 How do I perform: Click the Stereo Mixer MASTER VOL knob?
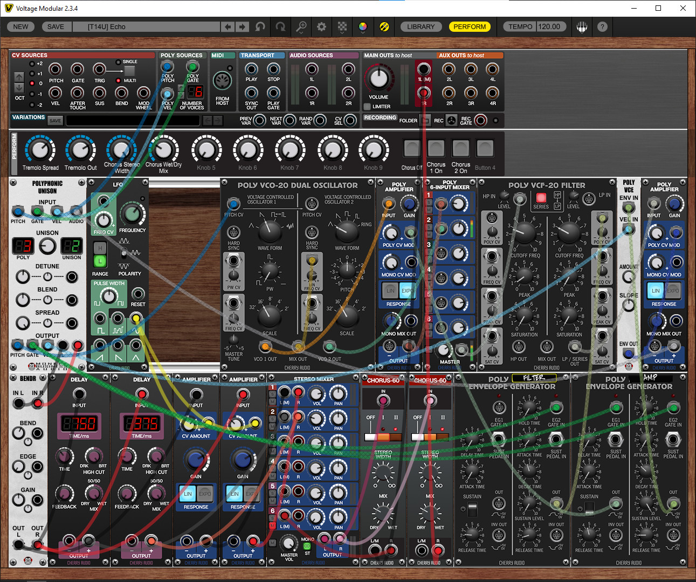pos(288,543)
